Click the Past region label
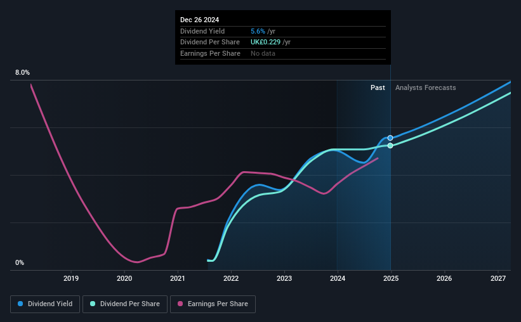 coord(378,87)
